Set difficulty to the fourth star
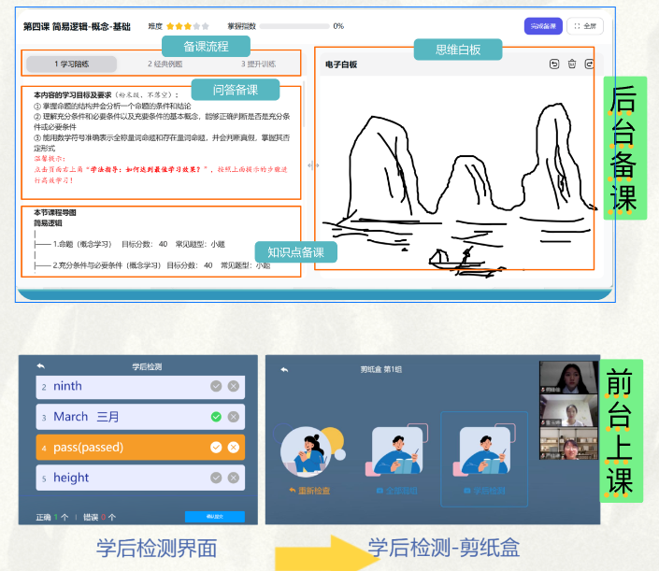The height and width of the screenshot is (571, 659). coord(196,26)
